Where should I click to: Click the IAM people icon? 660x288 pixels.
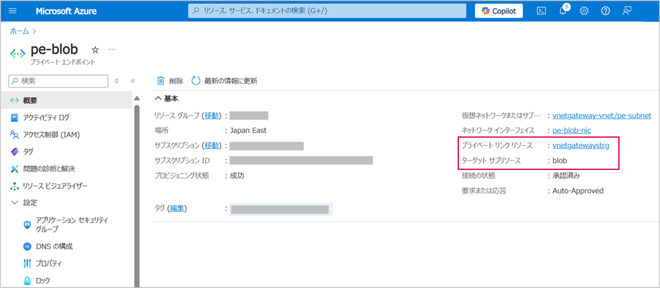pyautogui.click(x=15, y=134)
